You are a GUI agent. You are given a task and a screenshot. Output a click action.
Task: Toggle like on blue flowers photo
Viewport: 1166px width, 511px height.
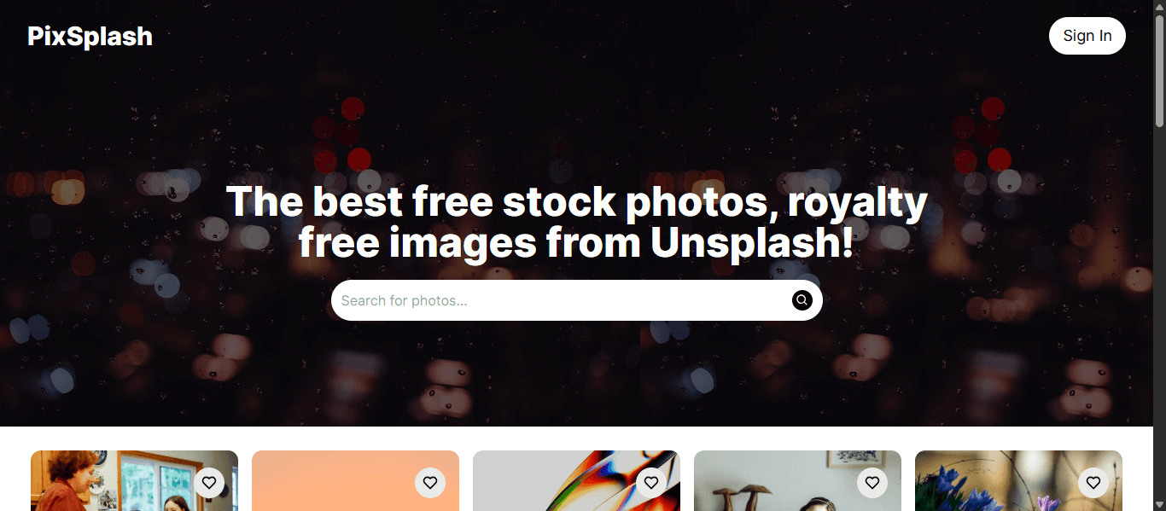click(1093, 483)
